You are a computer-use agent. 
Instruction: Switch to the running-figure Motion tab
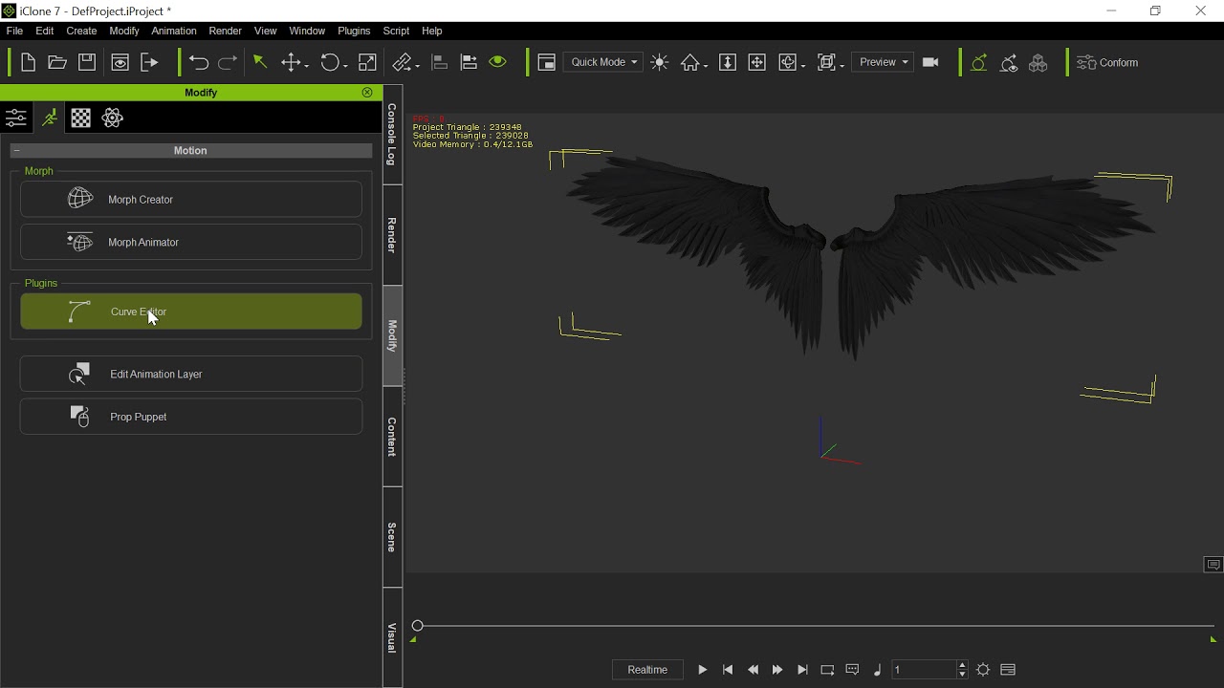point(49,118)
